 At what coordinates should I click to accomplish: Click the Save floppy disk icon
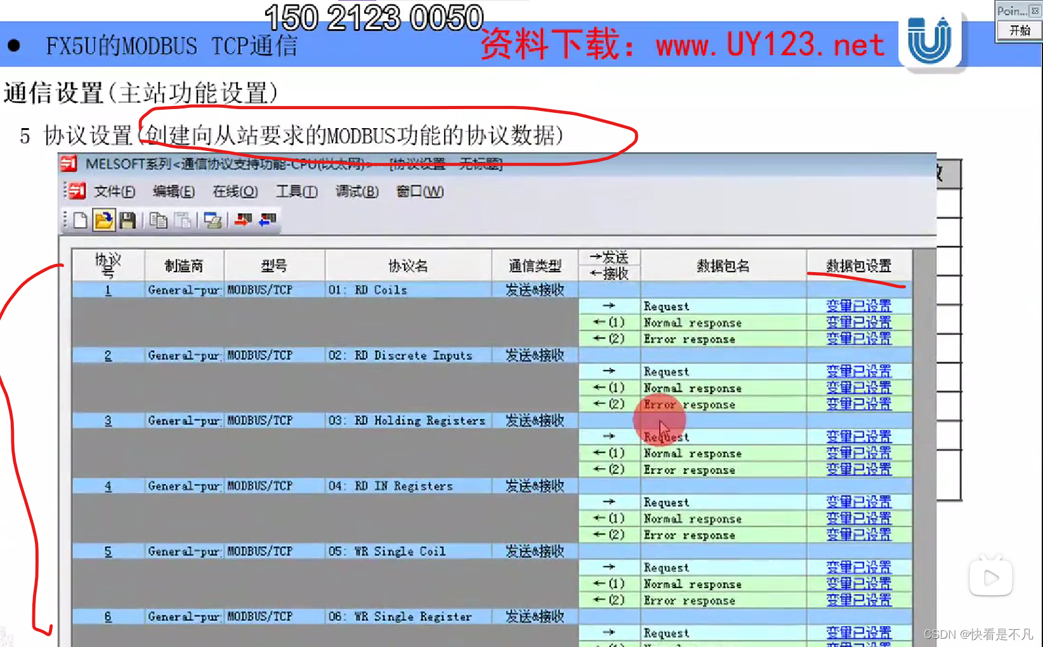pyautogui.click(x=128, y=220)
